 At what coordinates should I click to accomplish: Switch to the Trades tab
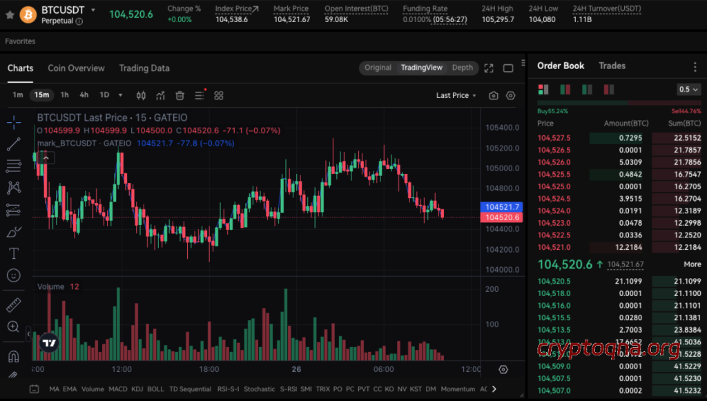pos(612,66)
